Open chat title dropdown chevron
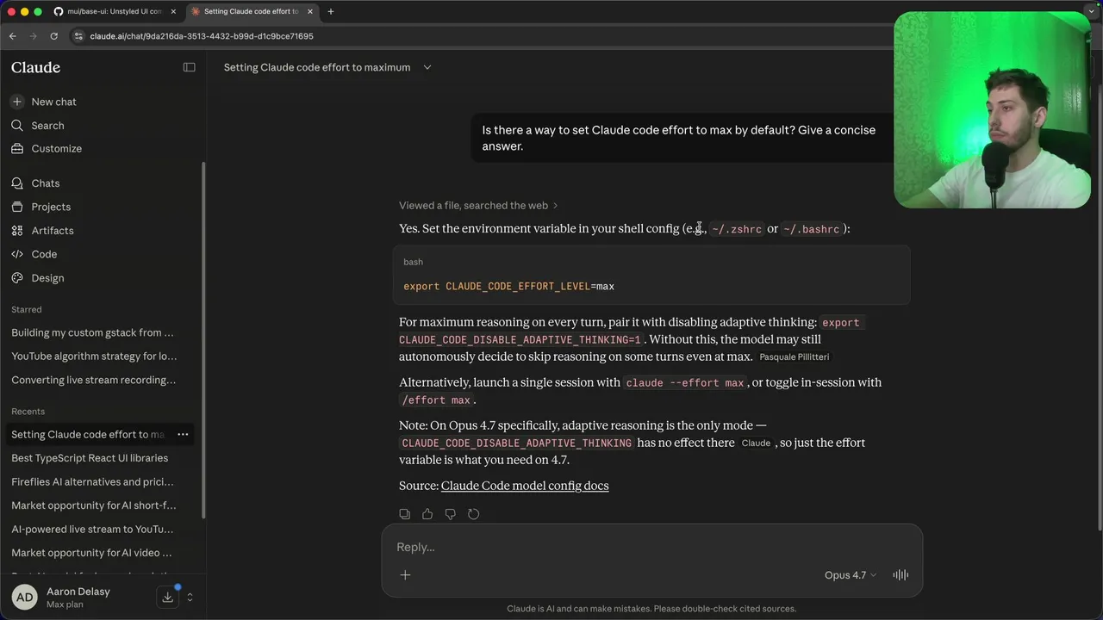Screen dimensions: 1103x620 pyautogui.click(x=427, y=67)
